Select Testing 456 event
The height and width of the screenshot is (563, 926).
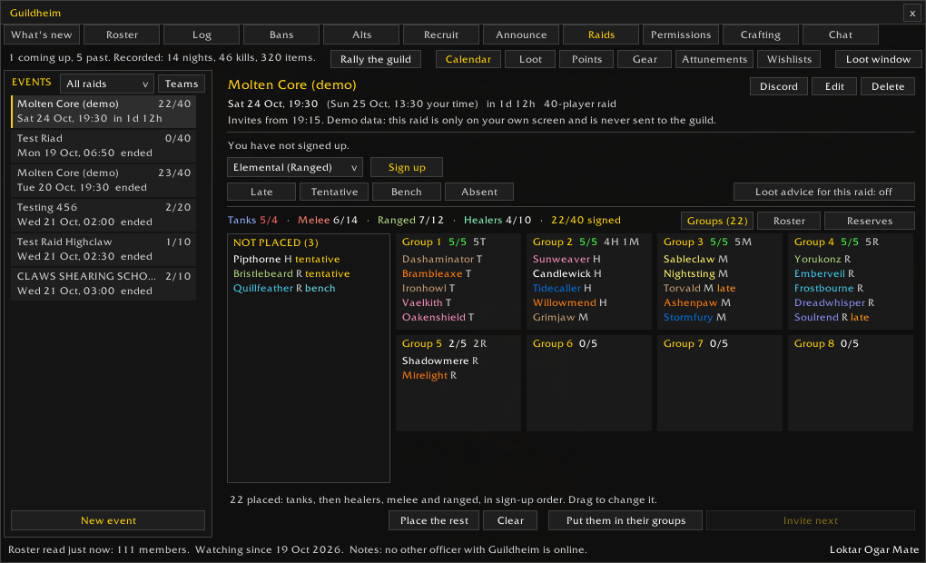pyautogui.click(x=103, y=214)
